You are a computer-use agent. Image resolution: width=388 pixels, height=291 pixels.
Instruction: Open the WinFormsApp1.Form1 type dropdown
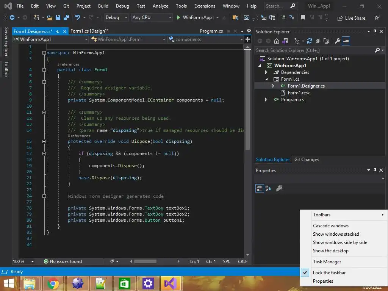(x=128, y=39)
